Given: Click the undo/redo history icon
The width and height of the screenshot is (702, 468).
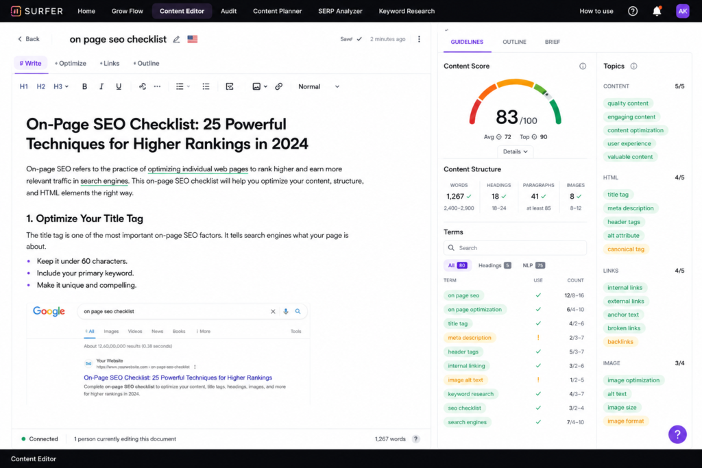Looking at the screenshot, I should coord(143,86).
